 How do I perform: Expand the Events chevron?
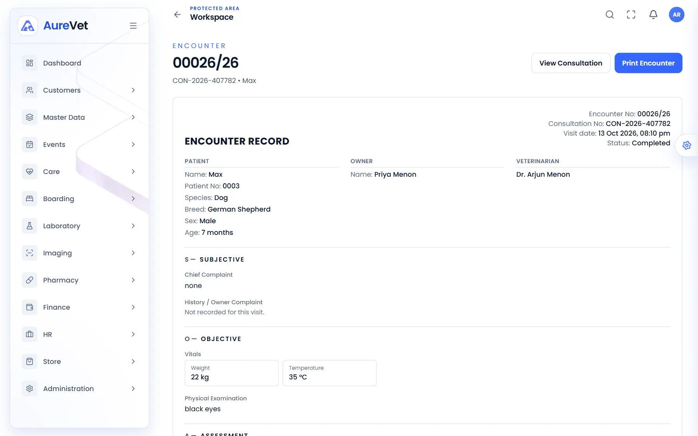[x=133, y=145]
